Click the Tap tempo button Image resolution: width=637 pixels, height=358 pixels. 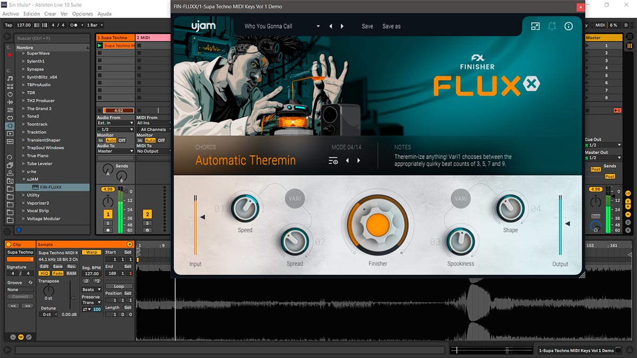(x=8, y=25)
